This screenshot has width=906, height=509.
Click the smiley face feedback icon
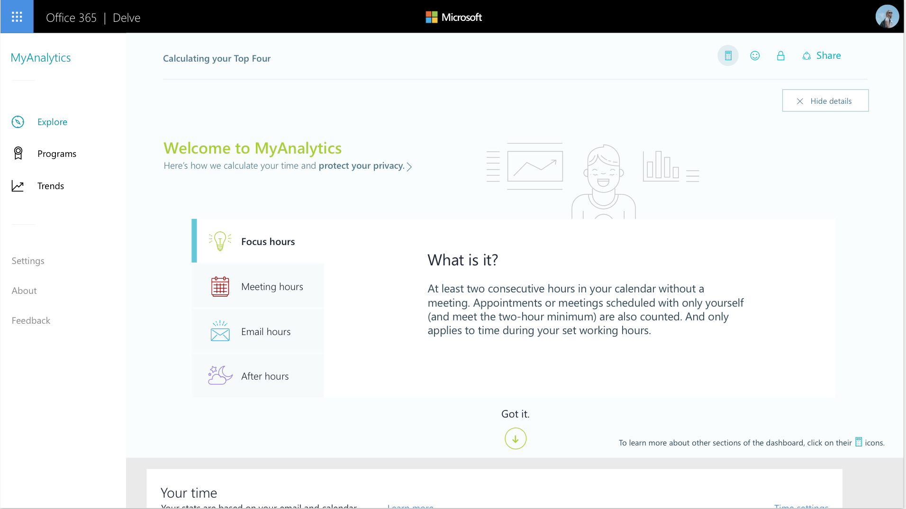click(755, 56)
